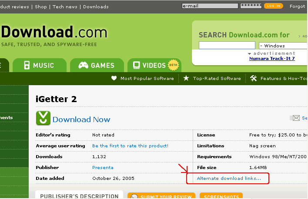Open the Presenta publisher link

coord(103,167)
